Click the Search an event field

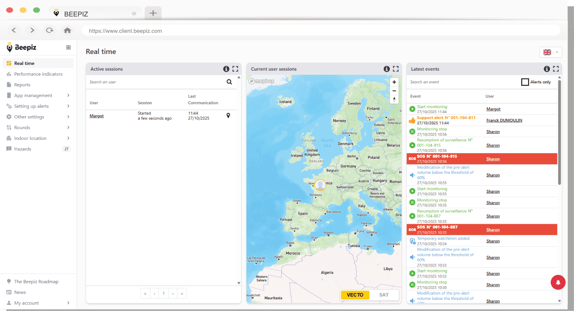pos(459,82)
